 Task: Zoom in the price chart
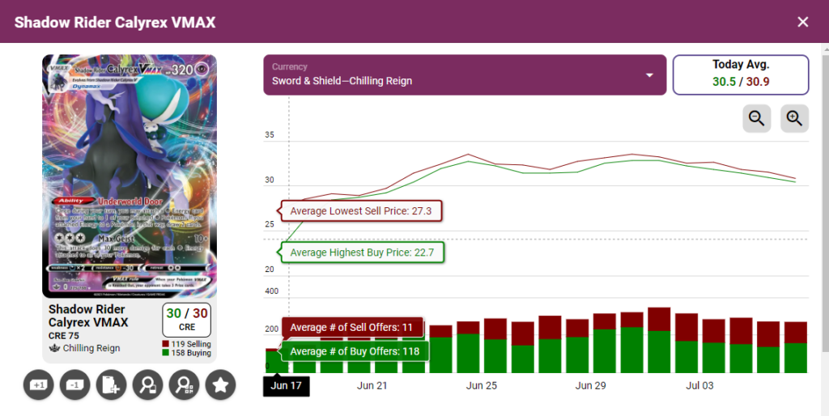point(795,118)
